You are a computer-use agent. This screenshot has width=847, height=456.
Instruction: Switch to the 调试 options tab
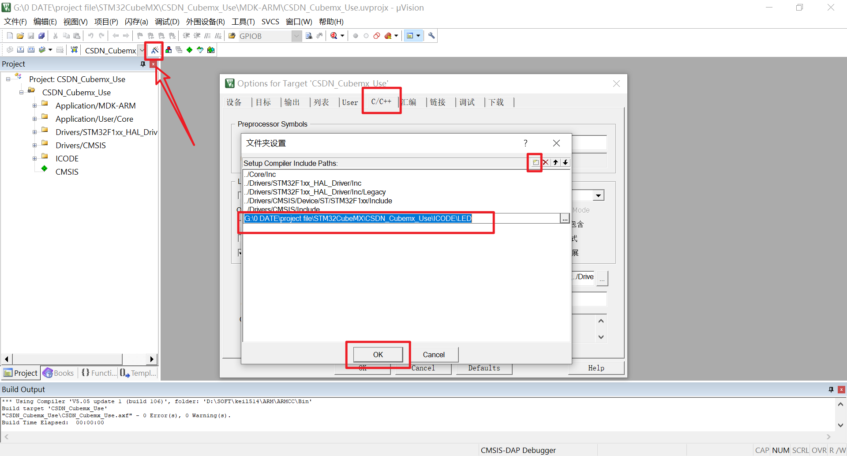[467, 102]
